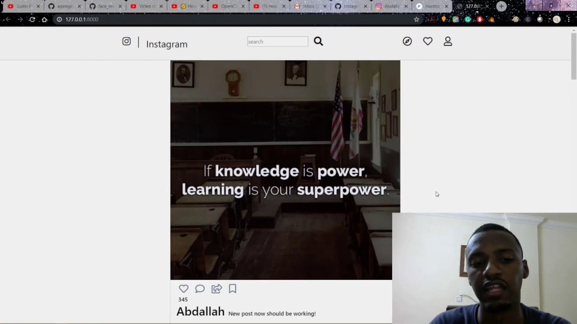Viewport: 577px width, 324px height.
Task: Focus the search input field
Action: (x=278, y=41)
